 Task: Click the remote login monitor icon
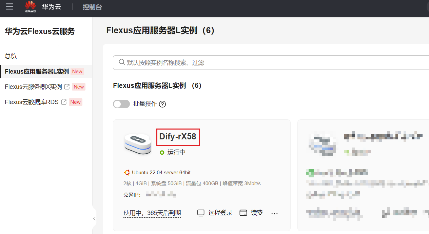pos(201,213)
